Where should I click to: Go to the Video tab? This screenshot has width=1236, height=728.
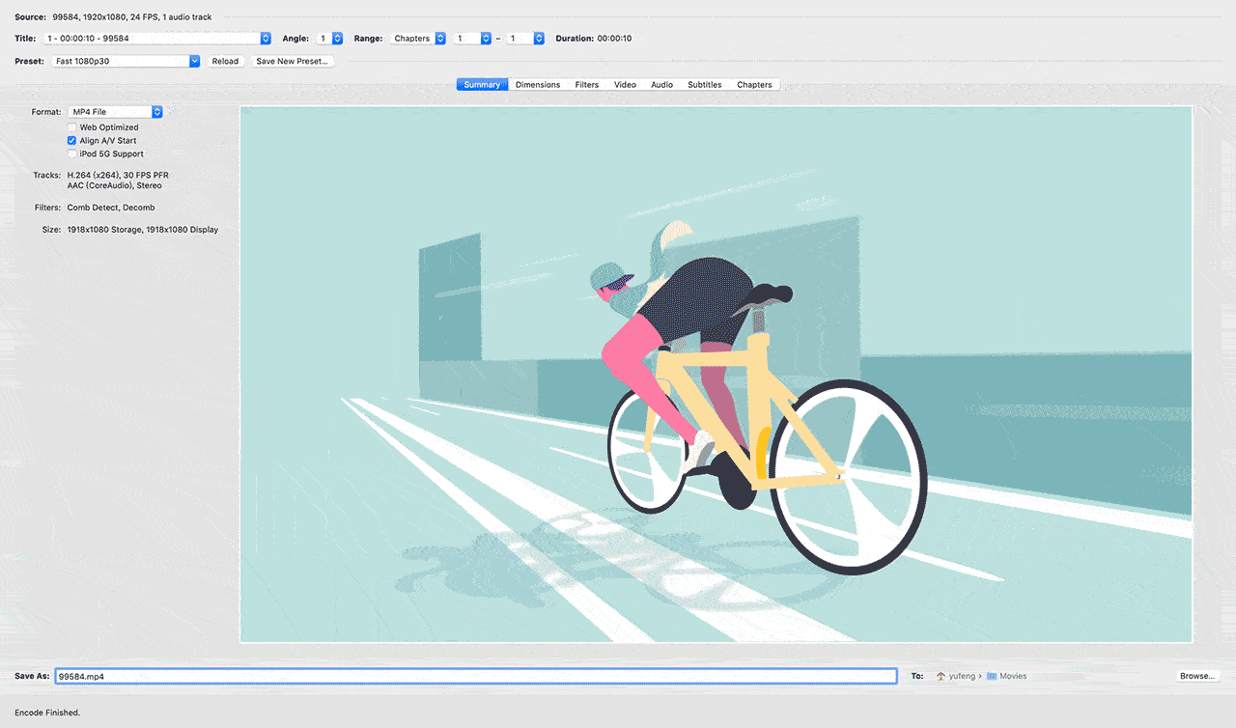pos(625,85)
